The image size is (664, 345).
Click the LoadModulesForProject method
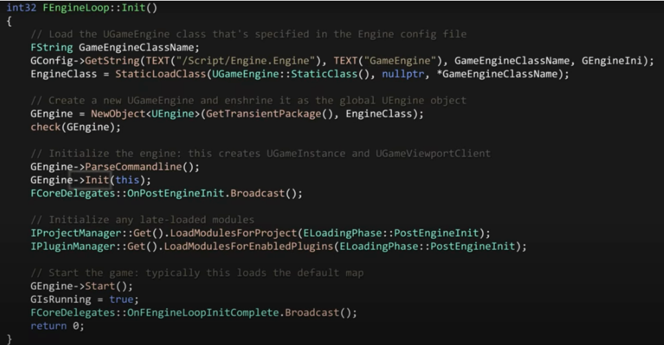227,233
